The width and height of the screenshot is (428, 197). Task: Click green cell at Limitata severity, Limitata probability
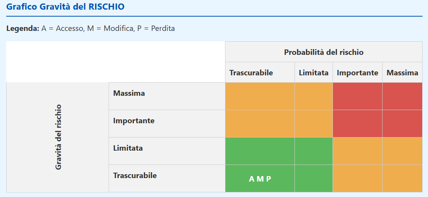(x=314, y=151)
